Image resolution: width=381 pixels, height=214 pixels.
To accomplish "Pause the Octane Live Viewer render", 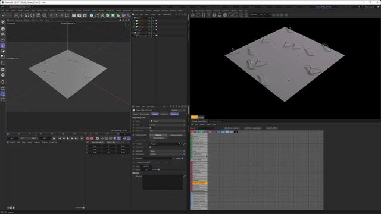I will tap(204, 15).
